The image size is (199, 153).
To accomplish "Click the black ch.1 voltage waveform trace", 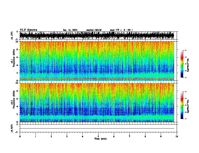I will [x=97, y=35].
